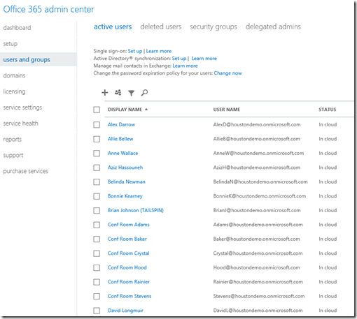Viewport: 357px width, 319px height.
Task: Open domains in the sidebar
Action: pos(14,75)
